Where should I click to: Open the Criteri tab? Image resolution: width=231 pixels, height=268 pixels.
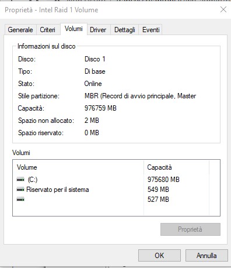click(x=47, y=30)
